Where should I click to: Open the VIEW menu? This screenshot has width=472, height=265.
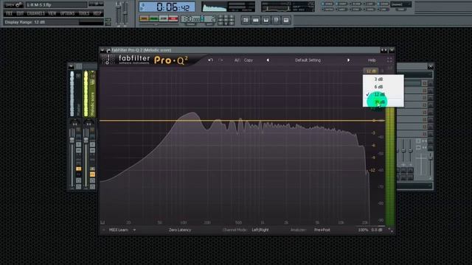[x=52, y=13]
